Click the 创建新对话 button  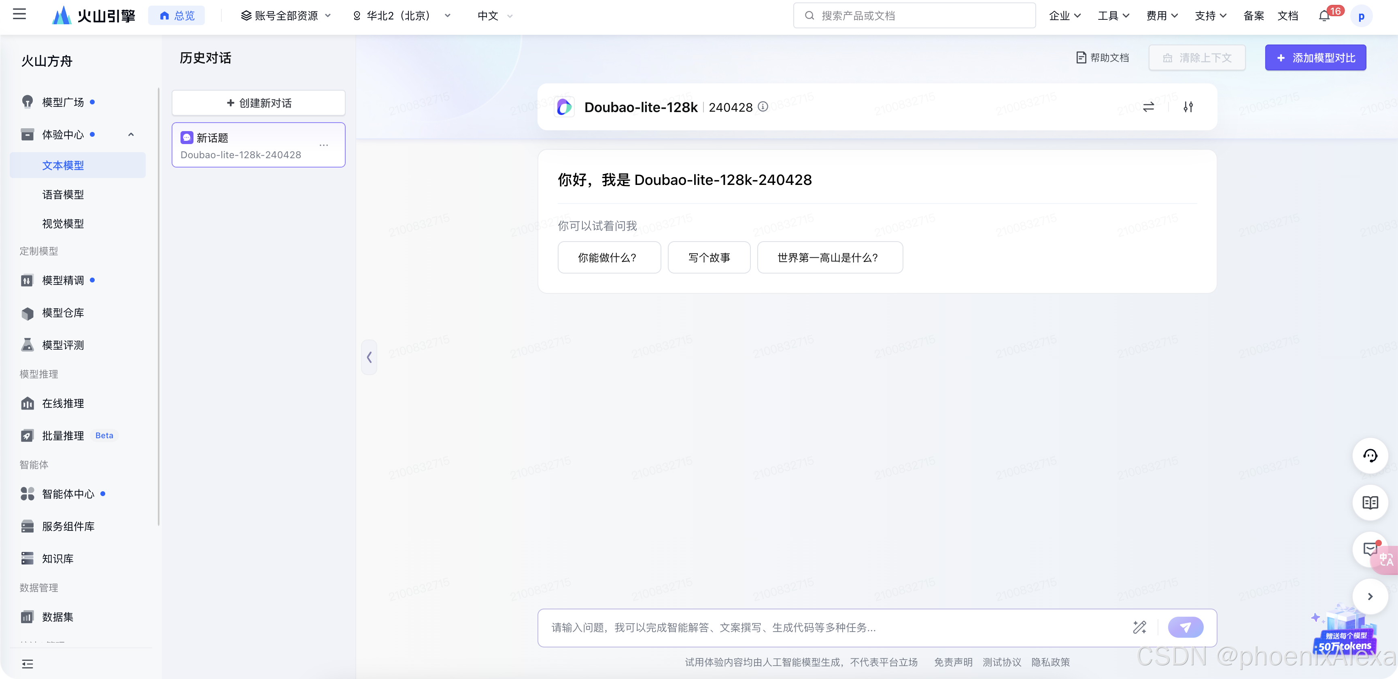[x=258, y=103]
